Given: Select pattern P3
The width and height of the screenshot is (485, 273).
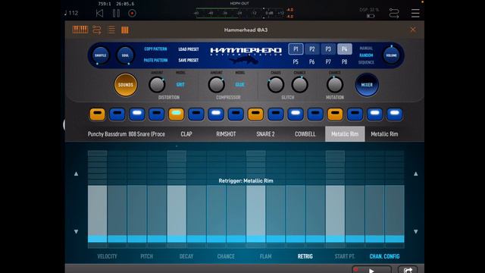Looking at the screenshot, I should (x=328, y=49).
